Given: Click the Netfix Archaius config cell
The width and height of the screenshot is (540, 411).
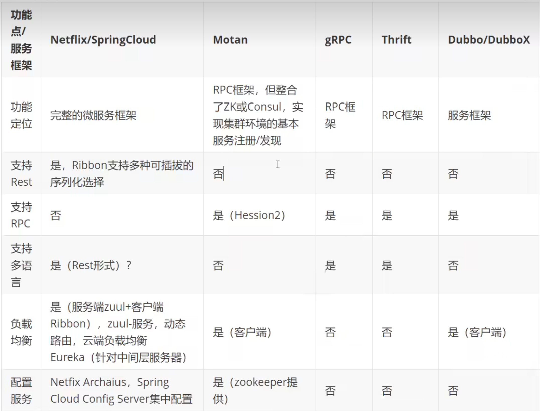Looking at the screenshot, I should click(121, 390).
